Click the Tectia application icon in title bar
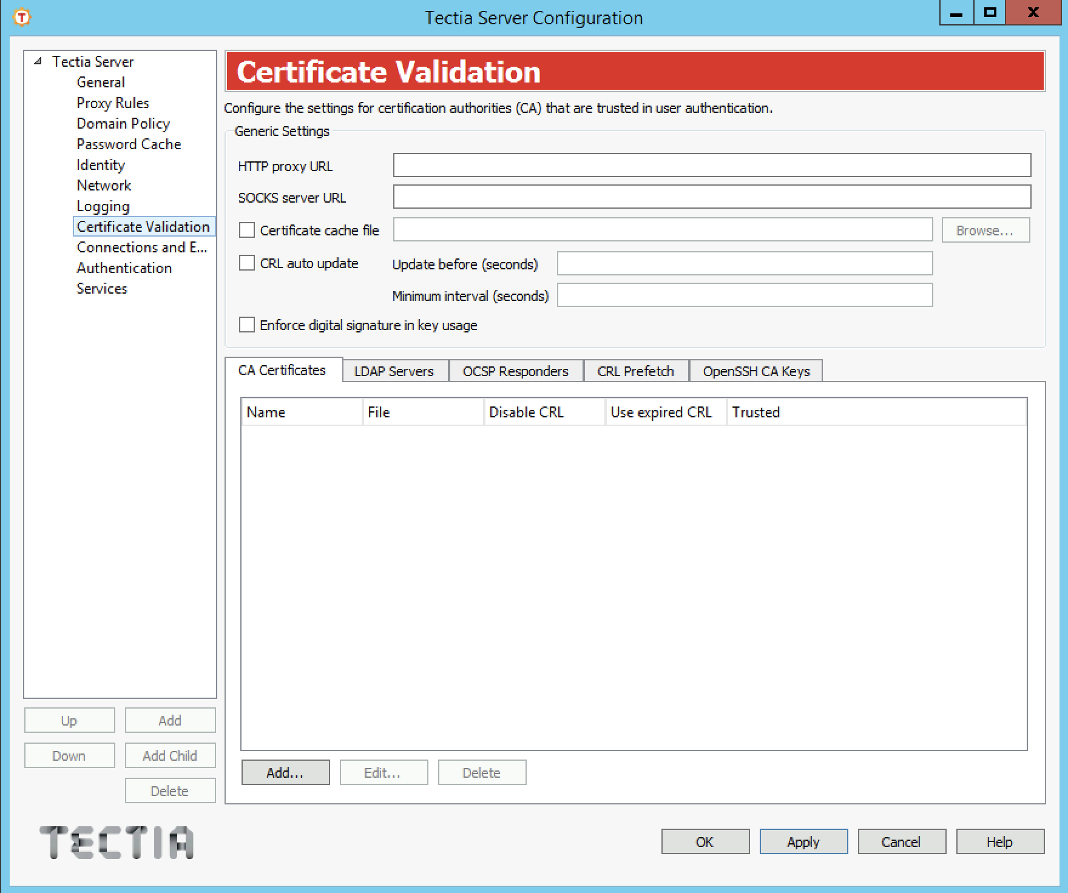 pos(20,18)
